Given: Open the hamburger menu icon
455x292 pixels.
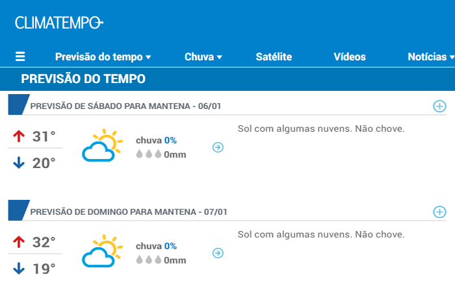Looking at the screenshot, I should click(x=20, y=56).
